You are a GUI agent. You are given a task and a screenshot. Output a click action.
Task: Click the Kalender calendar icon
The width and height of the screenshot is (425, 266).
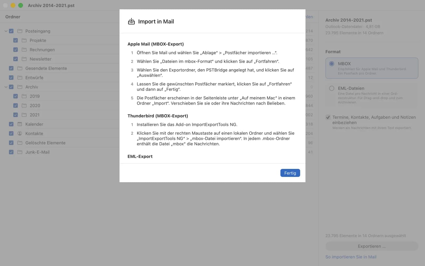click(x=20, y=124)
